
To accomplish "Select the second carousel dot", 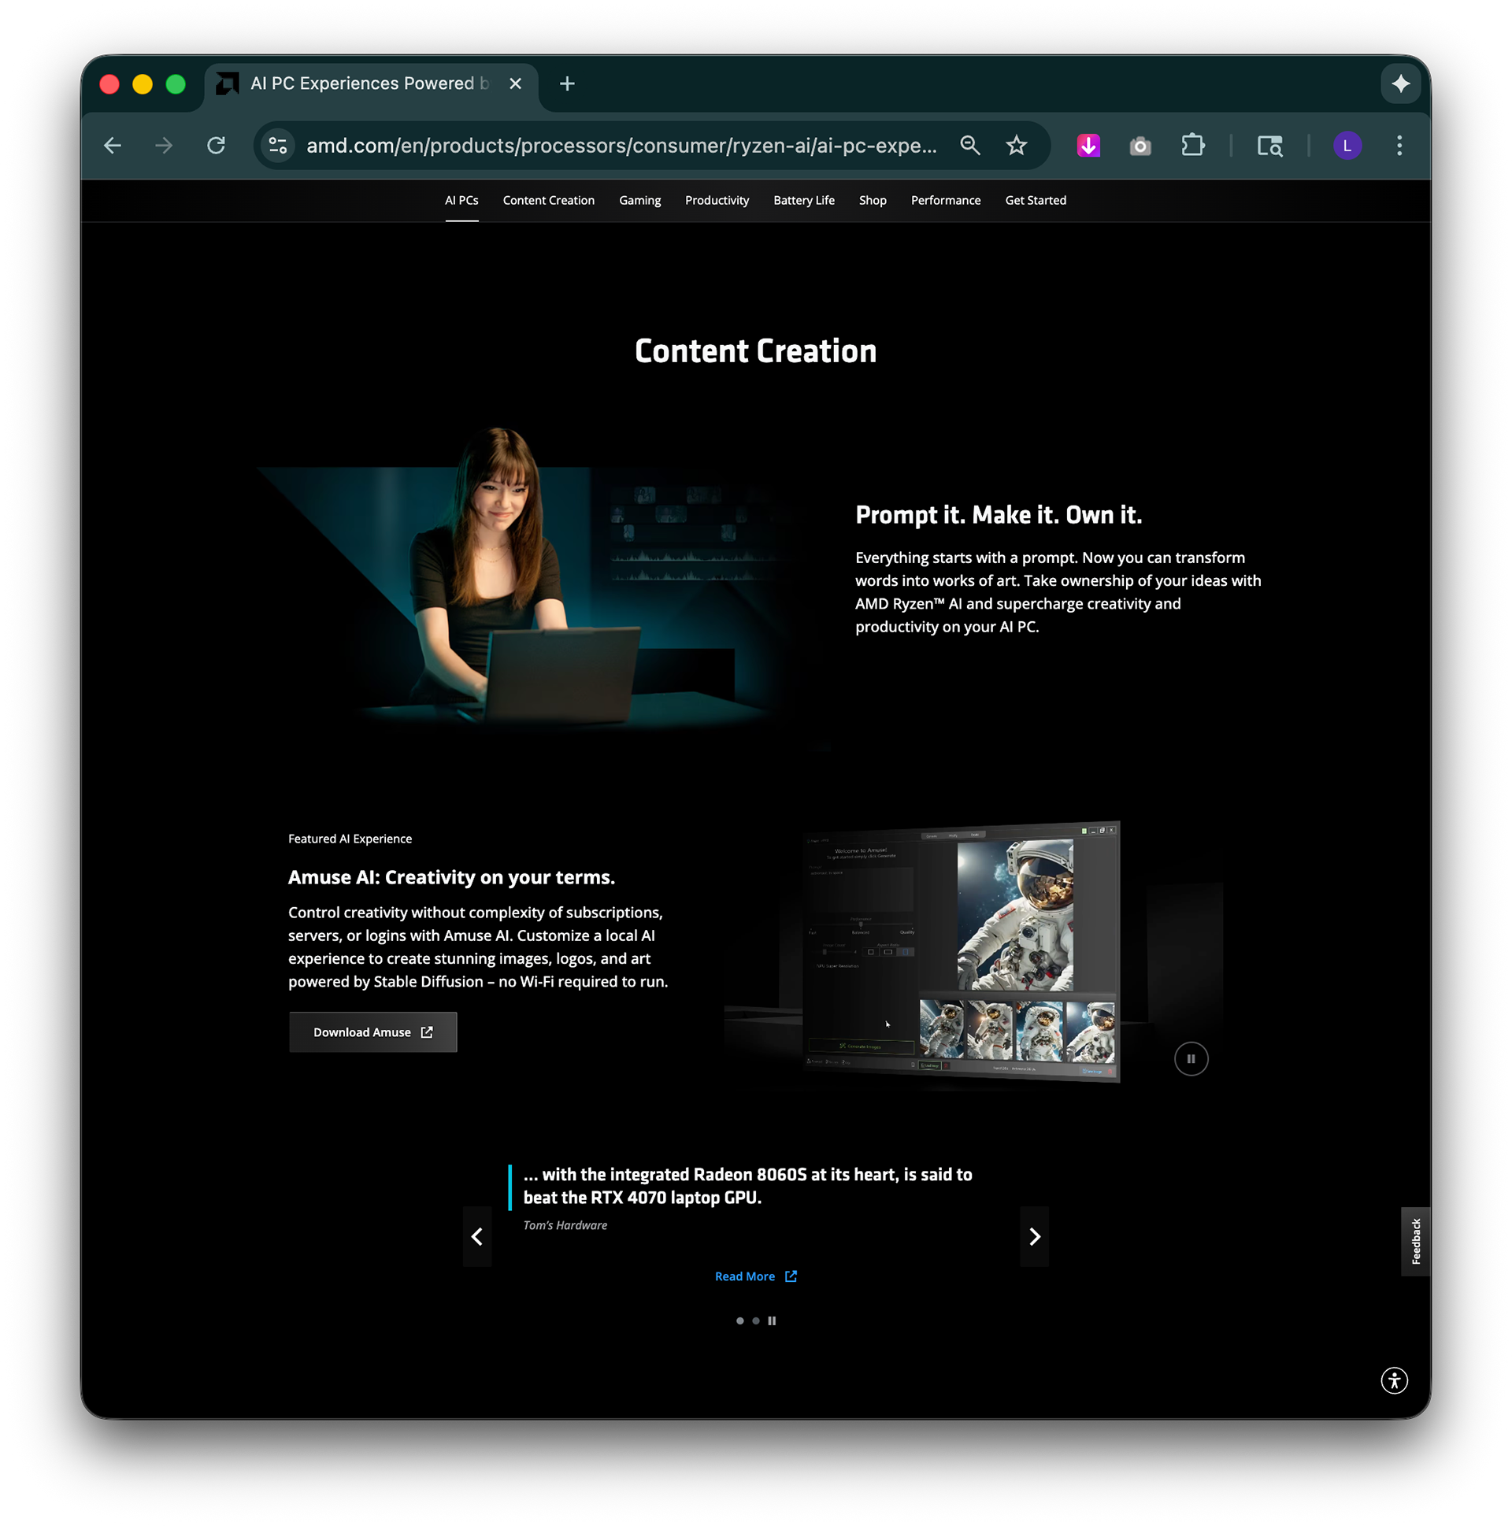I will (x=756, y=1320).
